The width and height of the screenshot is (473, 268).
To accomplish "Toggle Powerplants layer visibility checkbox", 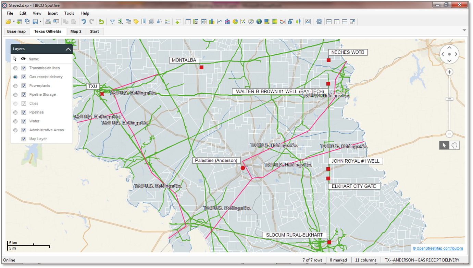I will point(24,86).
